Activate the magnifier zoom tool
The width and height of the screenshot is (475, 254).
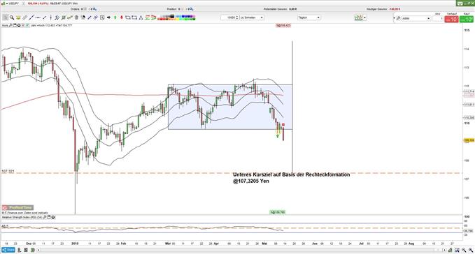pos(12,17)
